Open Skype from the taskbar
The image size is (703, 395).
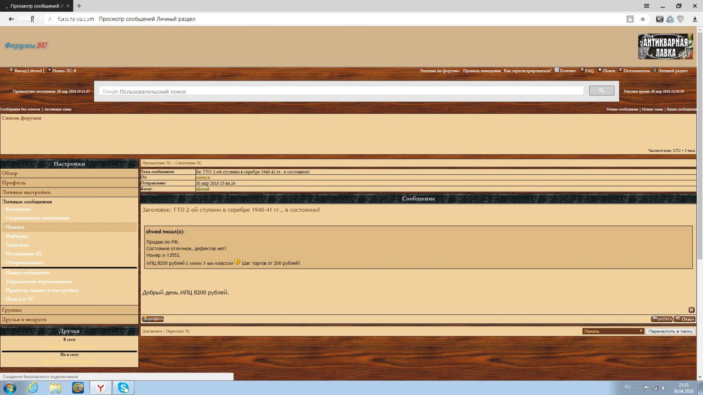[x=123, y=388]
